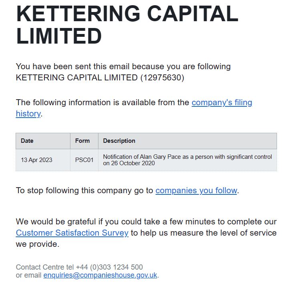Select the PSC01 form cell

click(84, 160)
